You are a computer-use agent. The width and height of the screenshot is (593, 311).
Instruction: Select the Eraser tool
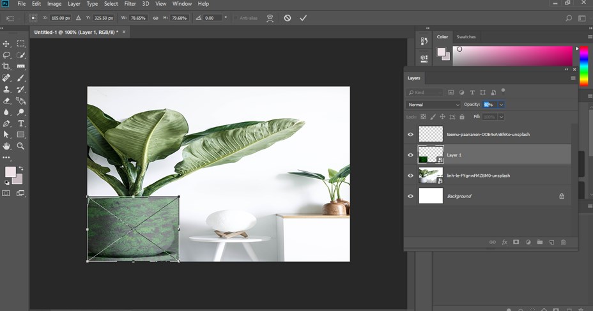(x=6, y=101)
